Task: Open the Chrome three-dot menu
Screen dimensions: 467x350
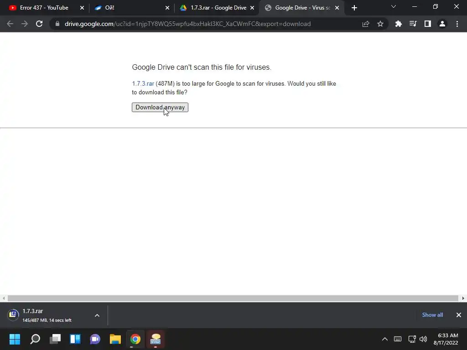Action: (x=457, y=24)
